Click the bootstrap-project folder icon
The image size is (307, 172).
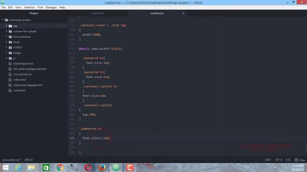click(x=6, y=20)
